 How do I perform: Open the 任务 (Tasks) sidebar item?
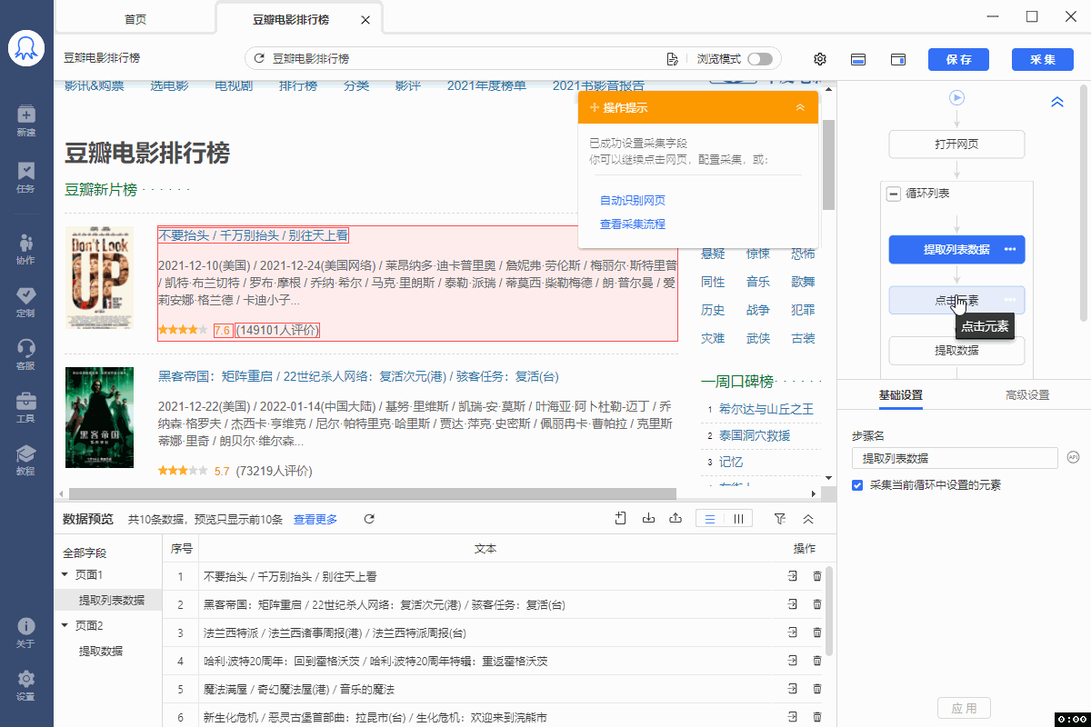[x=26, y=176]
